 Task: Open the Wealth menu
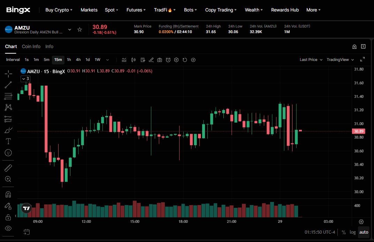254,10
